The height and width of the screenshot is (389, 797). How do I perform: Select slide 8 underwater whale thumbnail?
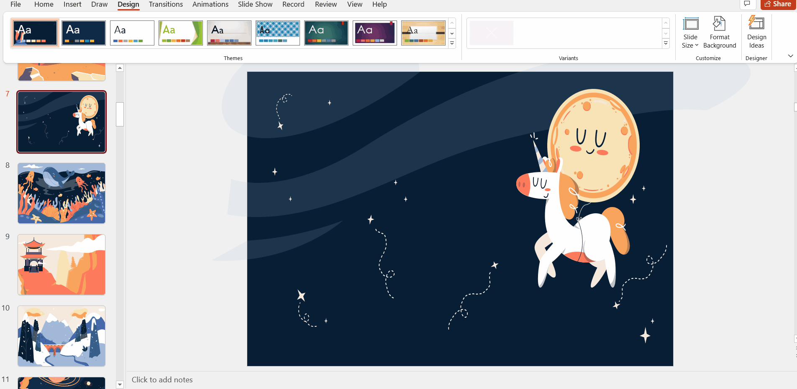coord(62,193)
